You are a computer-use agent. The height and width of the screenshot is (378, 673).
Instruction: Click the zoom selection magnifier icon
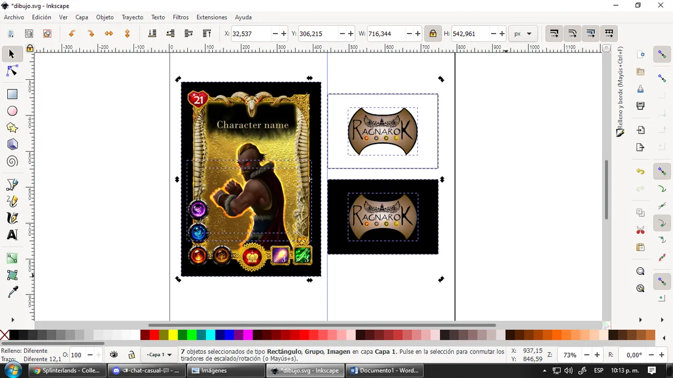[x=640, y=271]
